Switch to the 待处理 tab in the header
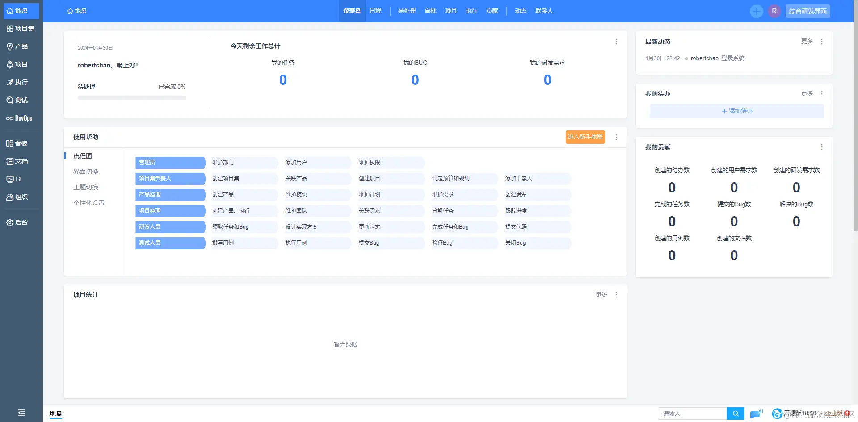Image resolution: width=858 pixels, height=422 pixels. [x=407, y=11]
